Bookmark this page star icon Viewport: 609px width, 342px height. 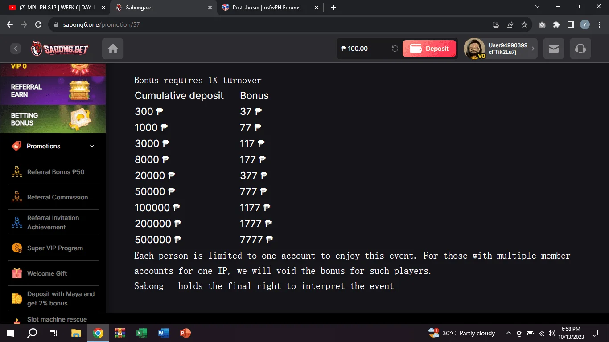pyautogui.click(x=524, y=24)
